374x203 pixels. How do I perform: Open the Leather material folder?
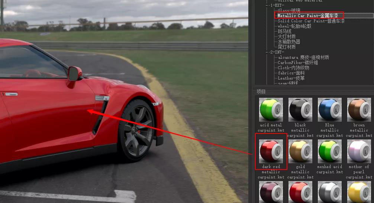[x=291, y=78]
